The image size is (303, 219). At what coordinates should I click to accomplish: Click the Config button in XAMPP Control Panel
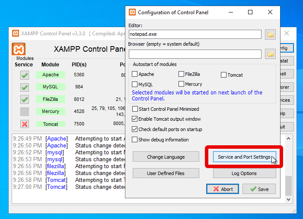coord(287,48)
